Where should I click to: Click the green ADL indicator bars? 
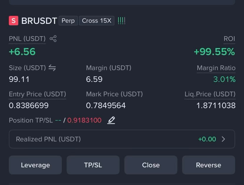(121, 21)
